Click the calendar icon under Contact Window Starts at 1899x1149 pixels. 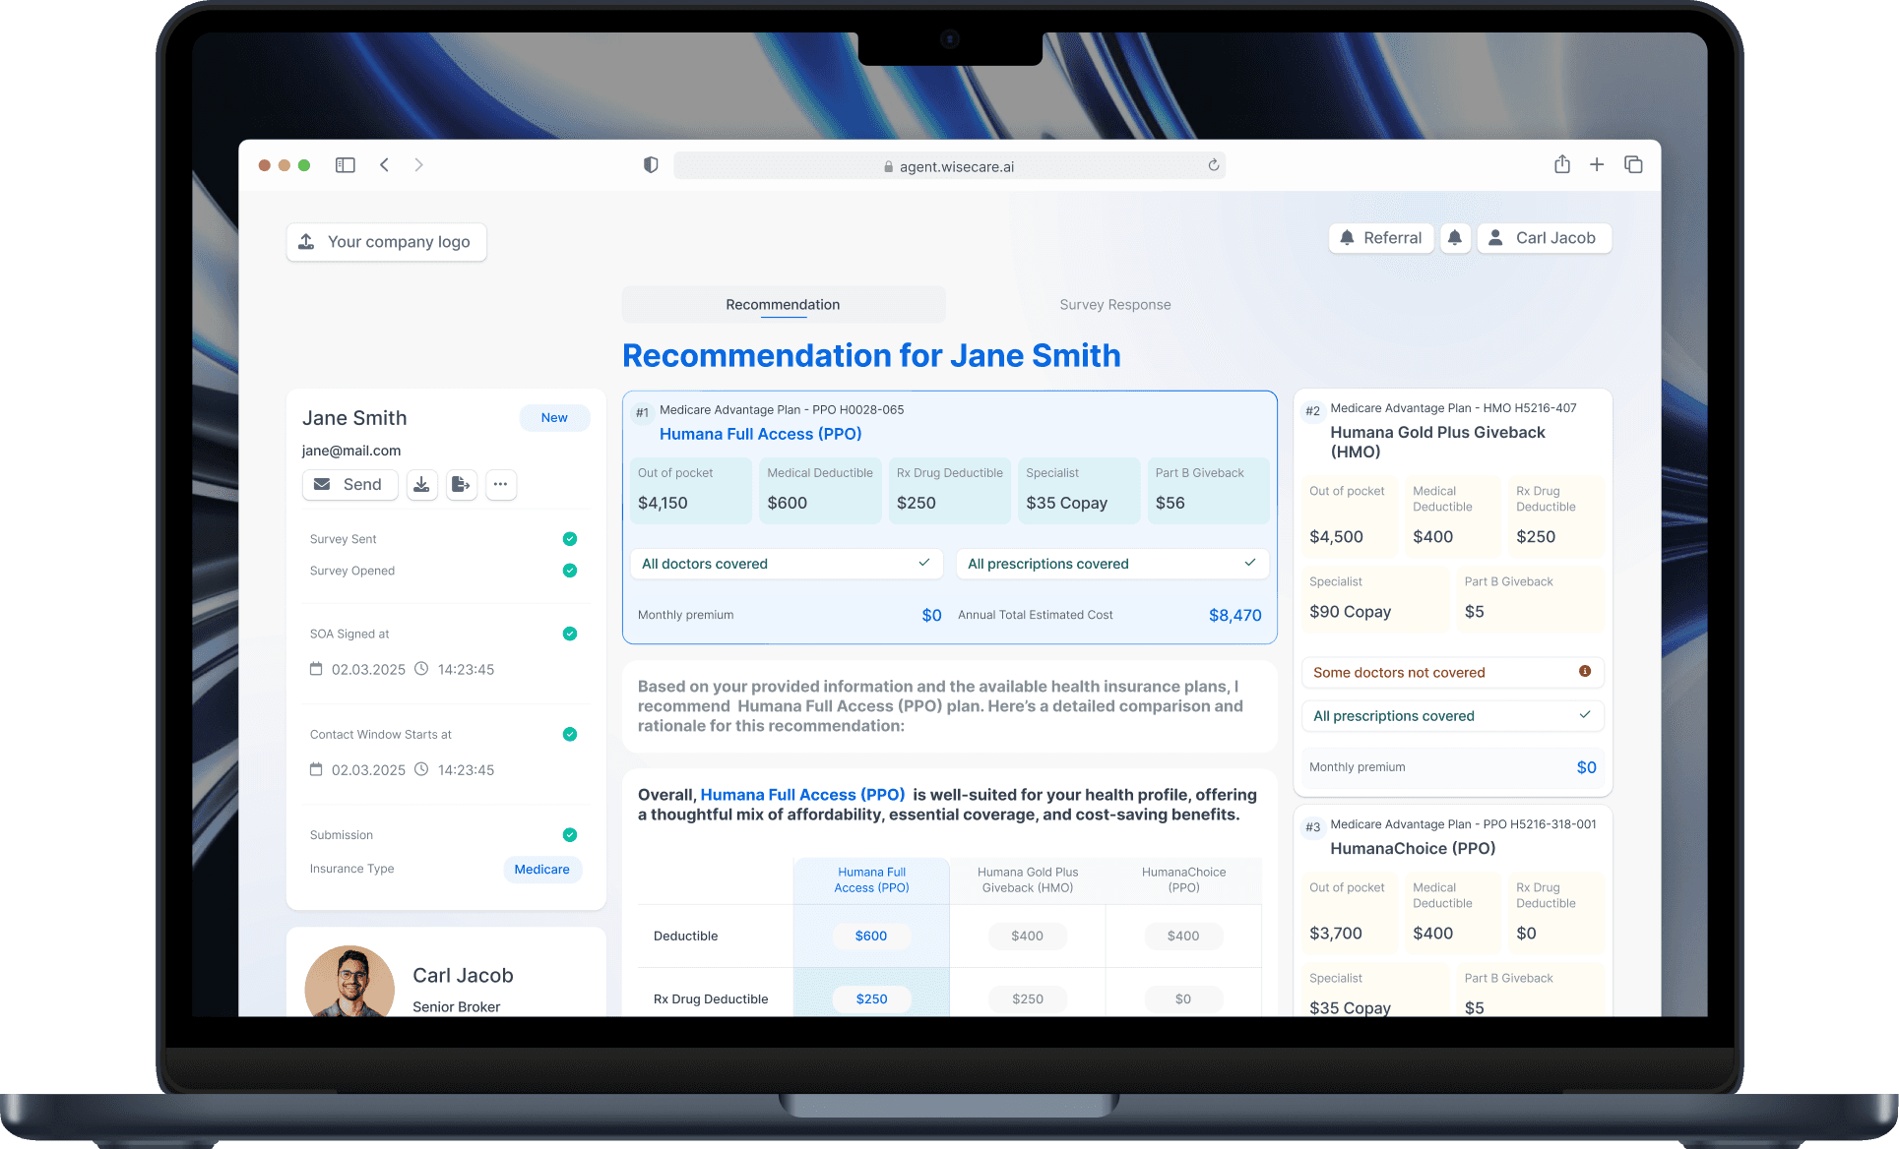pyautogui.click(x=316, y=769)
